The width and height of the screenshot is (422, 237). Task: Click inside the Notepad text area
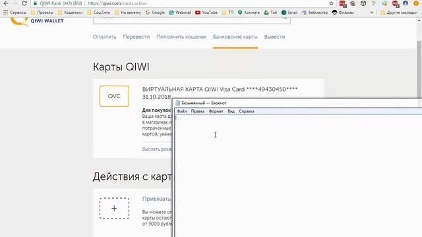click(x=298, y=176)
